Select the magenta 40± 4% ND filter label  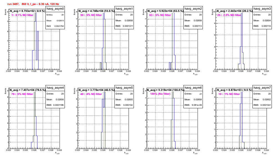[91, 94]
